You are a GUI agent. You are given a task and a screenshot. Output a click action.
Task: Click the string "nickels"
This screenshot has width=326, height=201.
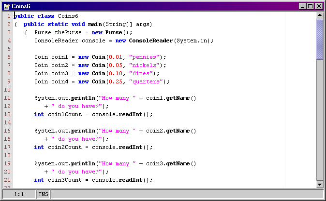(144, 65)
